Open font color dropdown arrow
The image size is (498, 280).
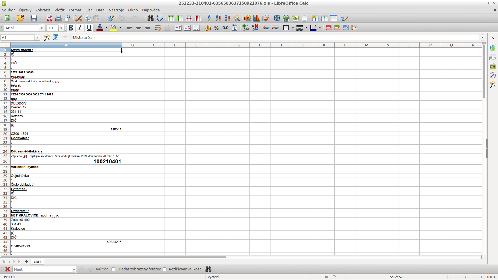click(107, 28)
